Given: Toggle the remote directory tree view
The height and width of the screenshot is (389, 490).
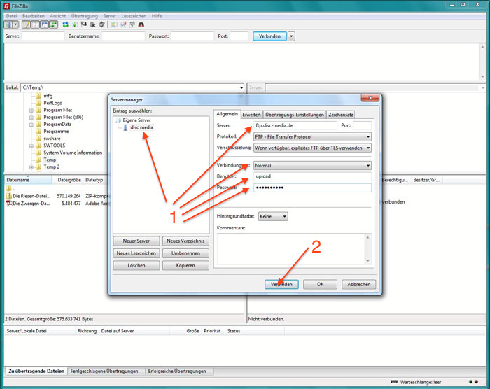Looking at the screenshot, I should 45,24.
